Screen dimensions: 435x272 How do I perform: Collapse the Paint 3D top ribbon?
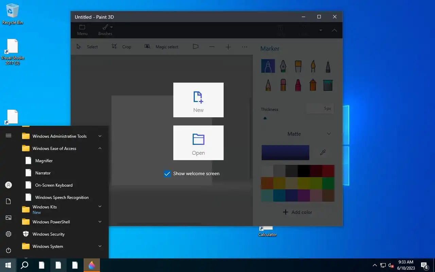point(334,30)
